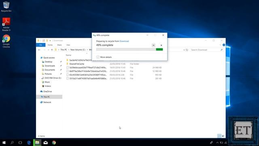The width and height of the screenshot is (259, 146).
Task: Expand More details in the progress dialog
Action: pyautogui.click(x=104, y=57)
